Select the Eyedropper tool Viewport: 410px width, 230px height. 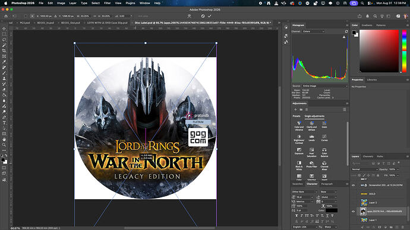[4, 62]
